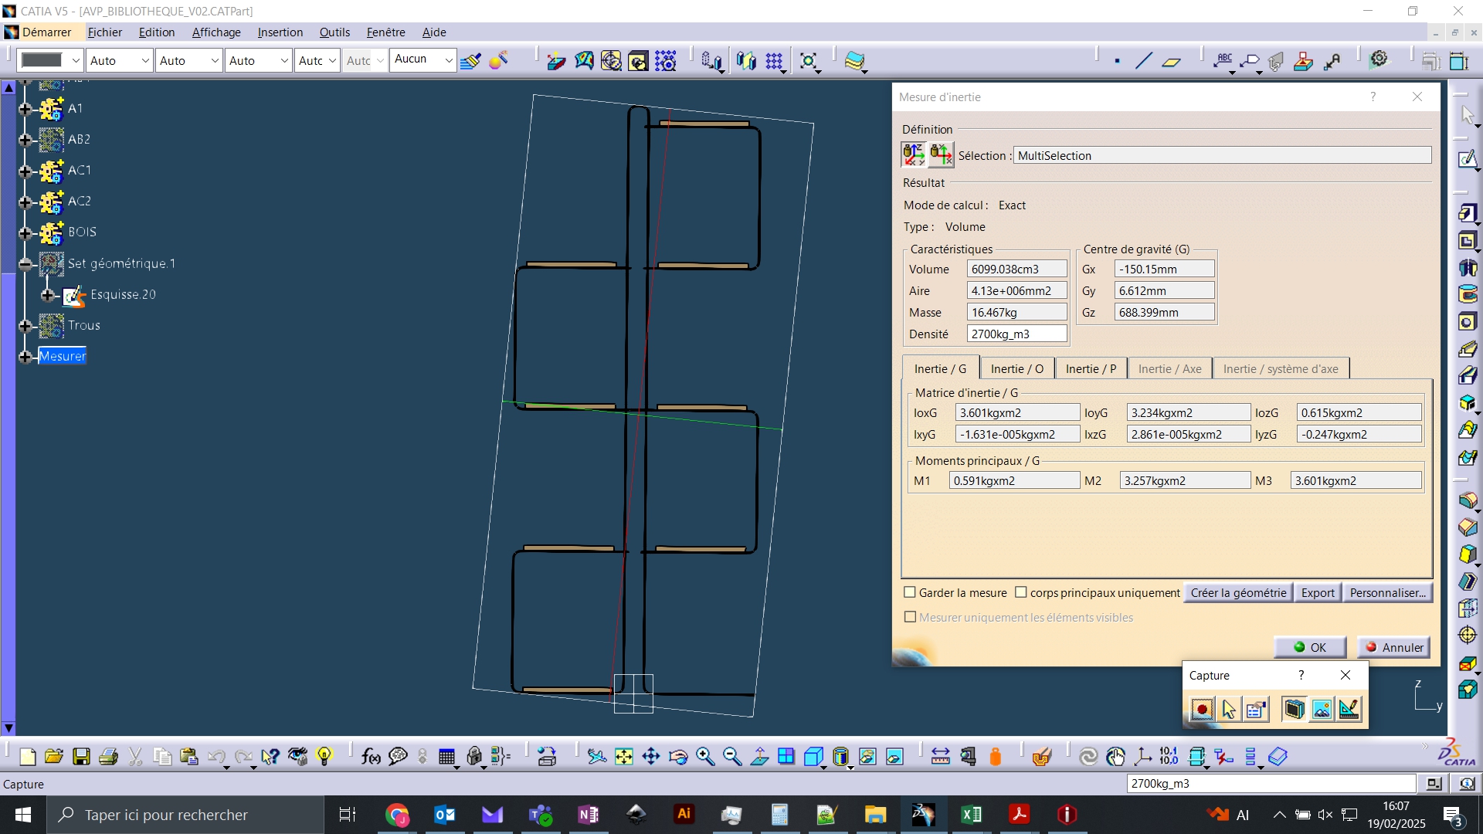The image size is (1483, 834).
Task: Select the Zoom In magnifier icon
Action: pyautogui.click(x=705, y=757)
